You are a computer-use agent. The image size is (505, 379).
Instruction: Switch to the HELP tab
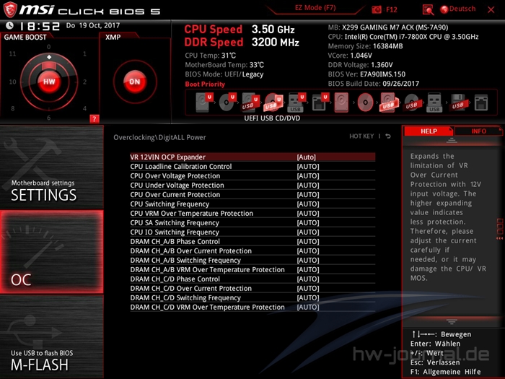429,131
